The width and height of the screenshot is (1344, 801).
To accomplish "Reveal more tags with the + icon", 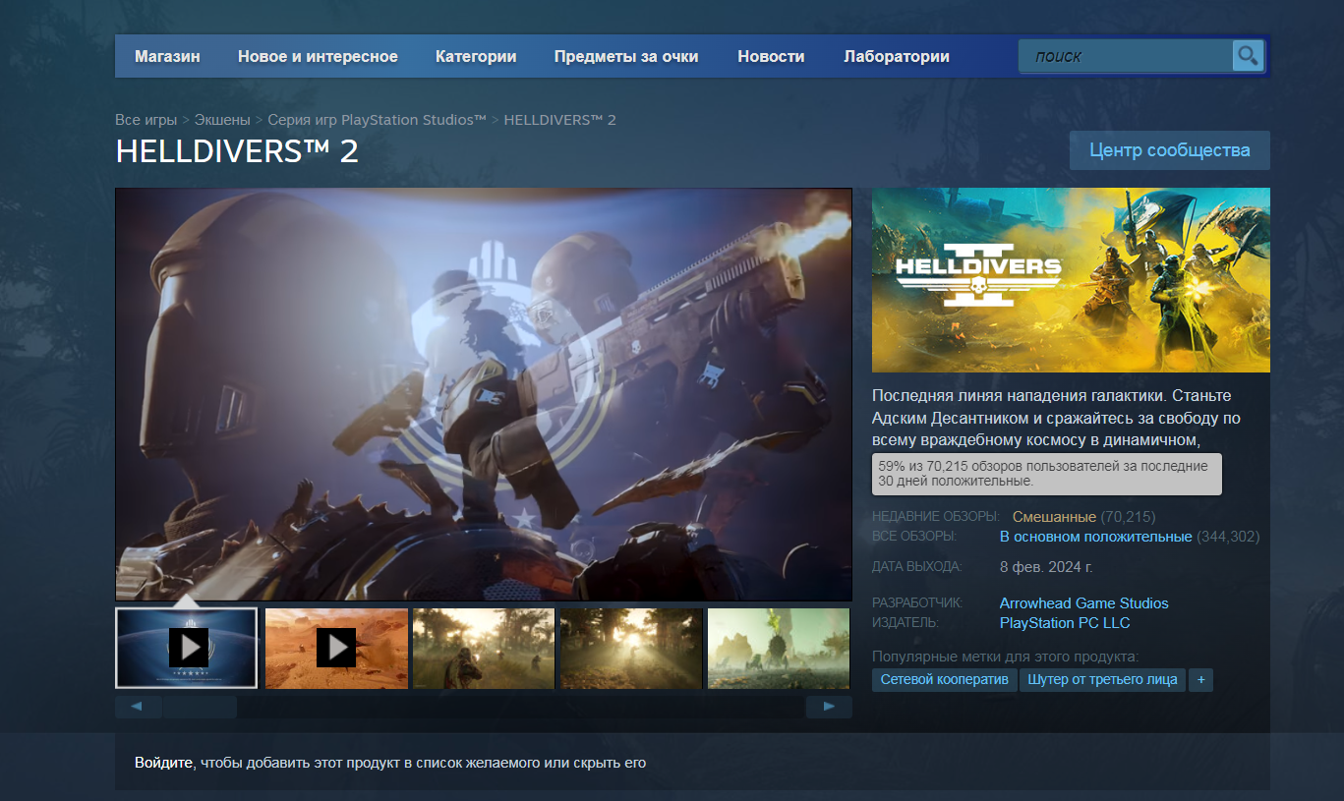I will 1200,679.
